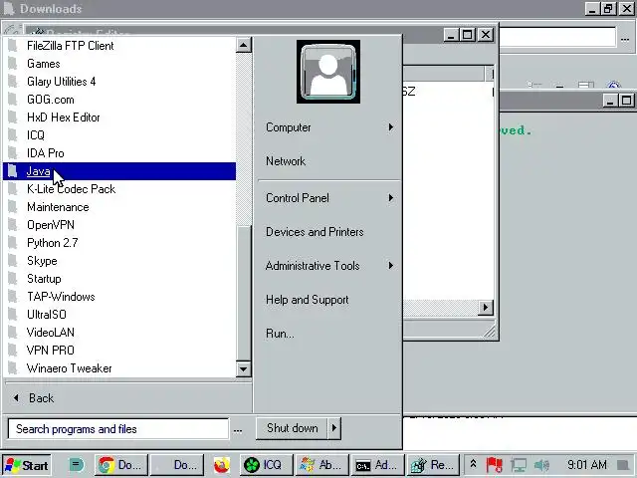
Task: Open the Python 2.7 folder
Action: tap(119, 243)
